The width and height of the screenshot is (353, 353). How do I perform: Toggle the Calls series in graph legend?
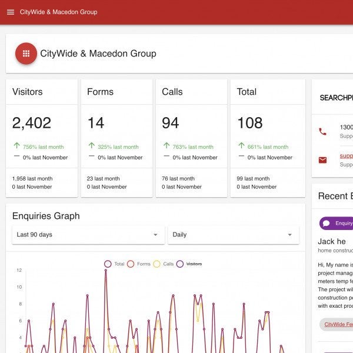click(x=164, y=264)
